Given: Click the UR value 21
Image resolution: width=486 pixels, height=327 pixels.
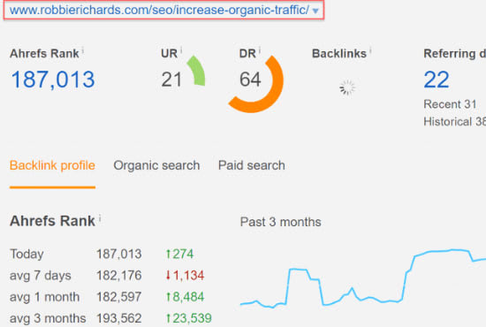Looking at the screenshot, I should coord(171,80).
